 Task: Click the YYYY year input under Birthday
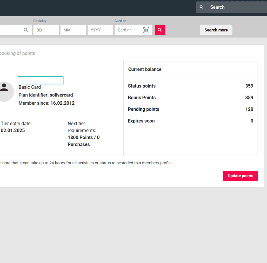[100, 30]
